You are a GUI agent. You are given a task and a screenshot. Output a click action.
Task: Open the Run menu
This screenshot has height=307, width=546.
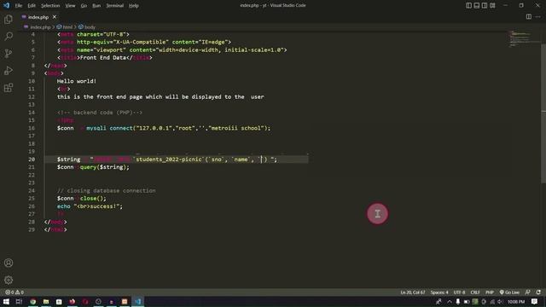click(96, 6)
